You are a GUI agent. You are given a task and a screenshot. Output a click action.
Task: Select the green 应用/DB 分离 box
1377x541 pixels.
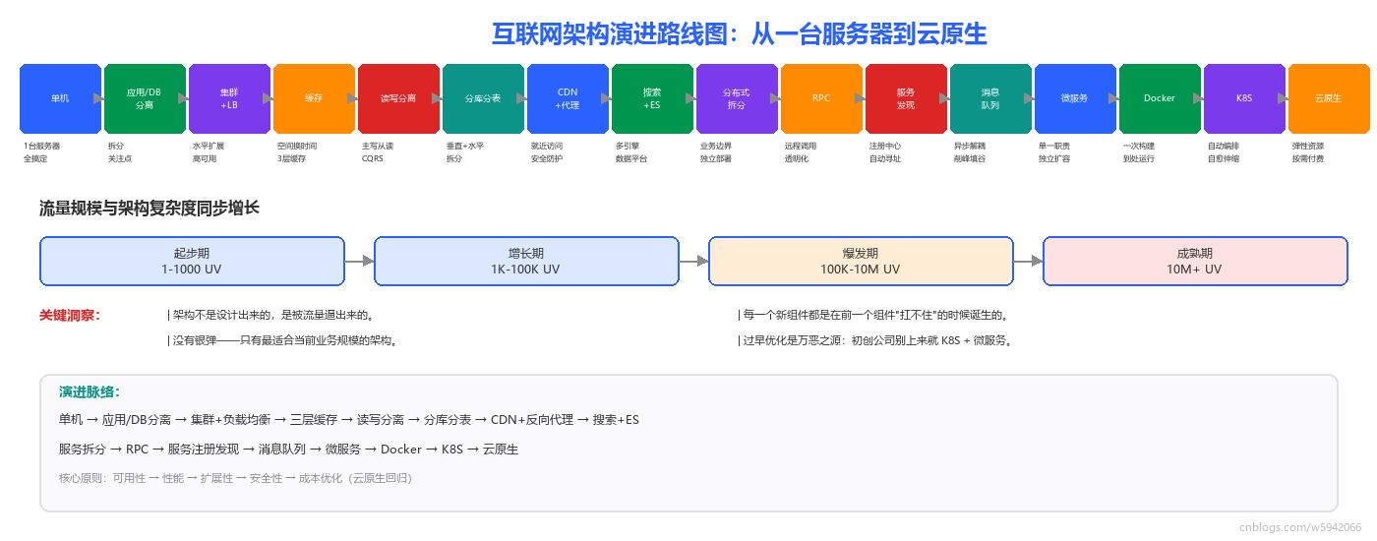point(145,98)
